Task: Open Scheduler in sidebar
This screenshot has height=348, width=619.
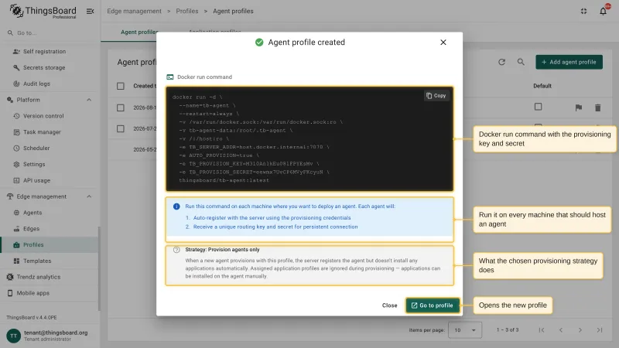Action: pyautogui.click(x=36, y=148)
